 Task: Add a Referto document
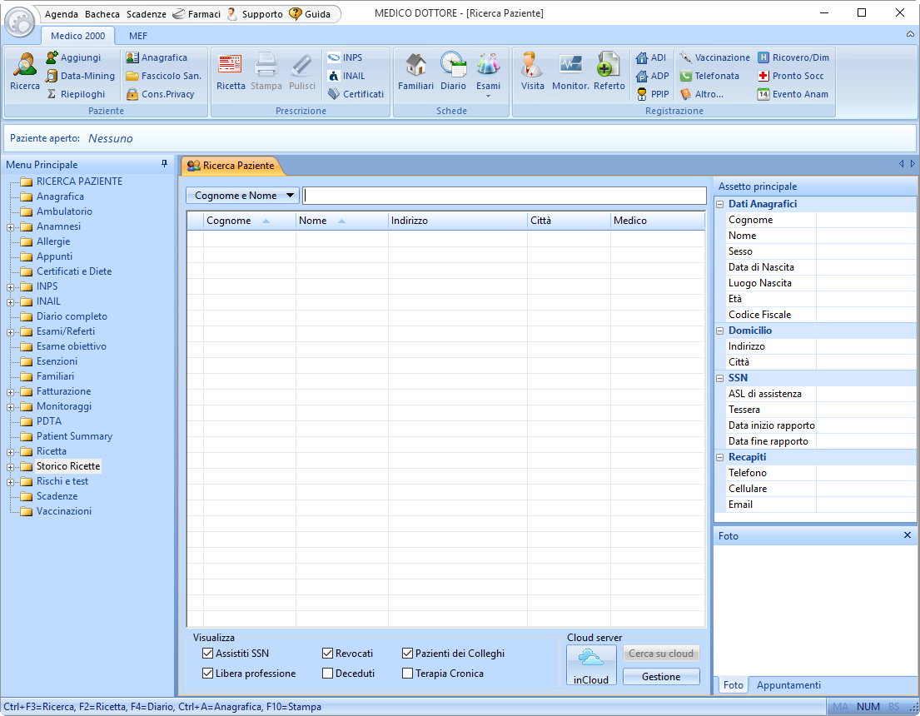[x=609, y=72]
